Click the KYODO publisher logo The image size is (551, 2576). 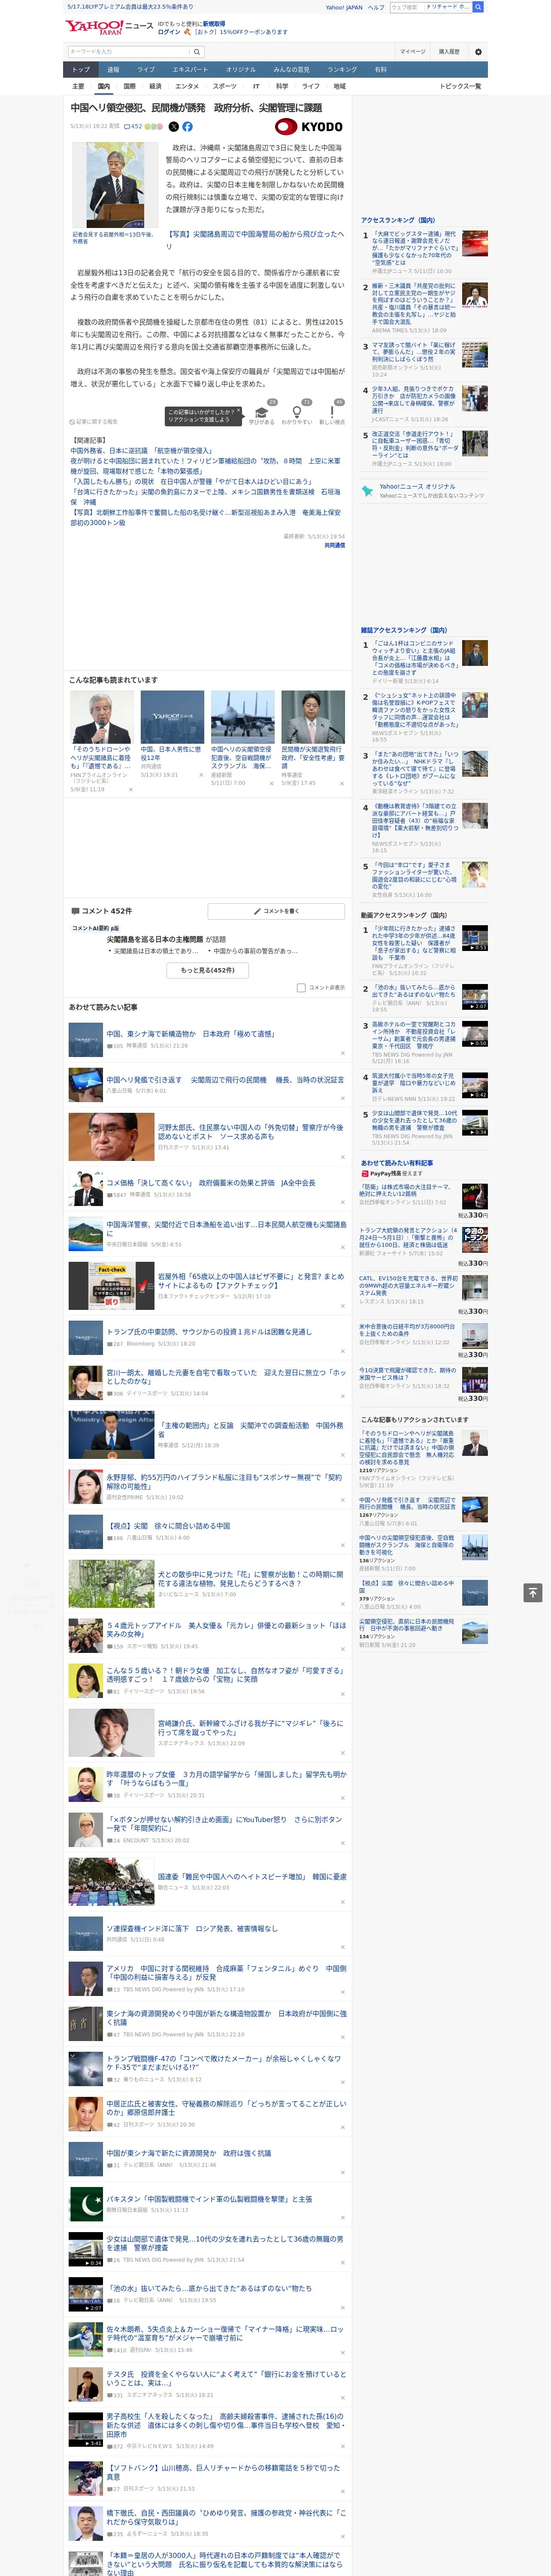click(309, 127)
